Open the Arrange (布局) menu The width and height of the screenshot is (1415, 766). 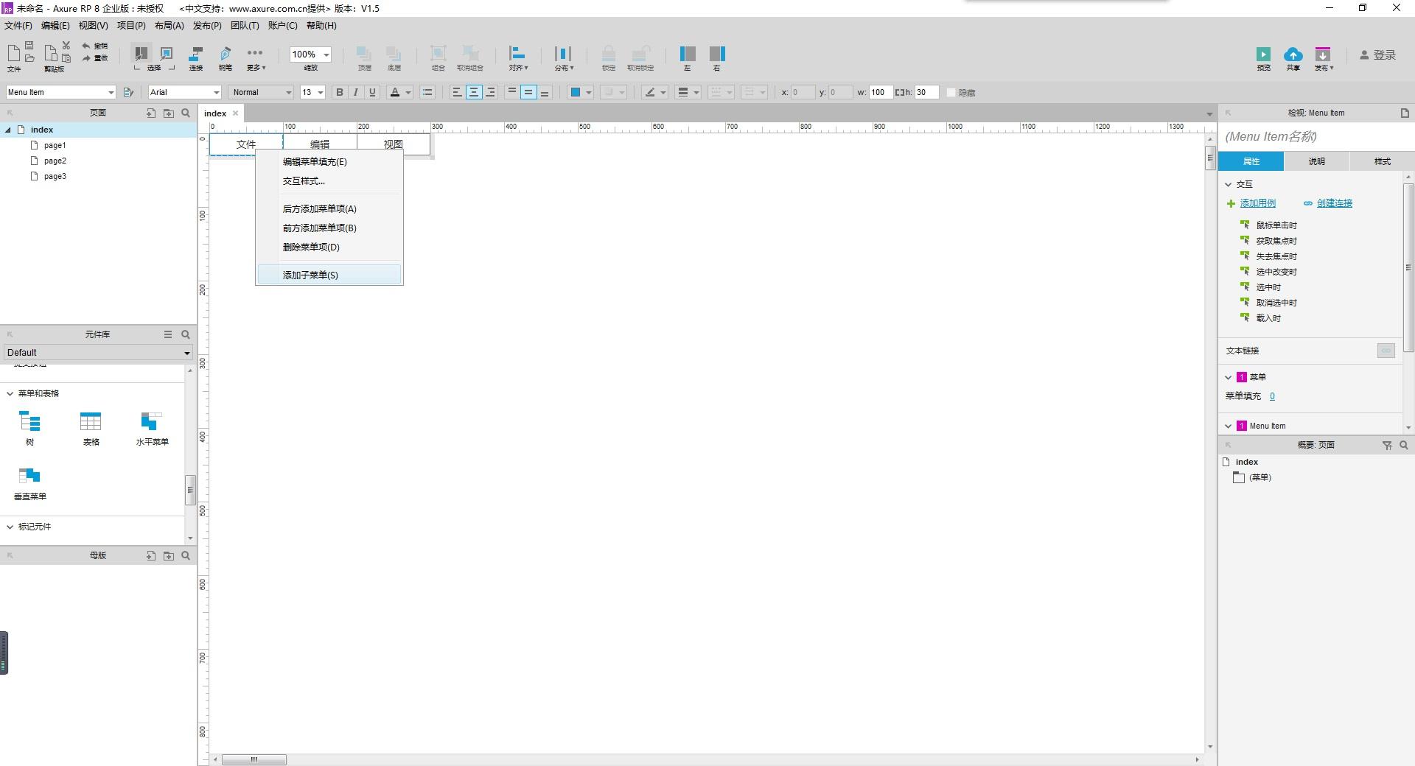(x=170, y=25)
